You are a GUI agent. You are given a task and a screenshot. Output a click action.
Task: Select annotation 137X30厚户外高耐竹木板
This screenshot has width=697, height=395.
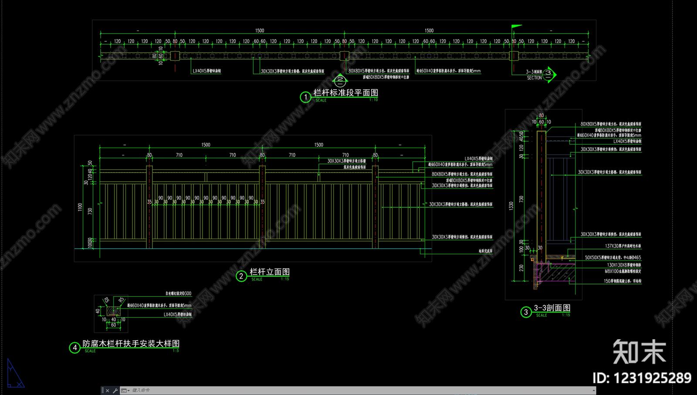click(623, 246)
